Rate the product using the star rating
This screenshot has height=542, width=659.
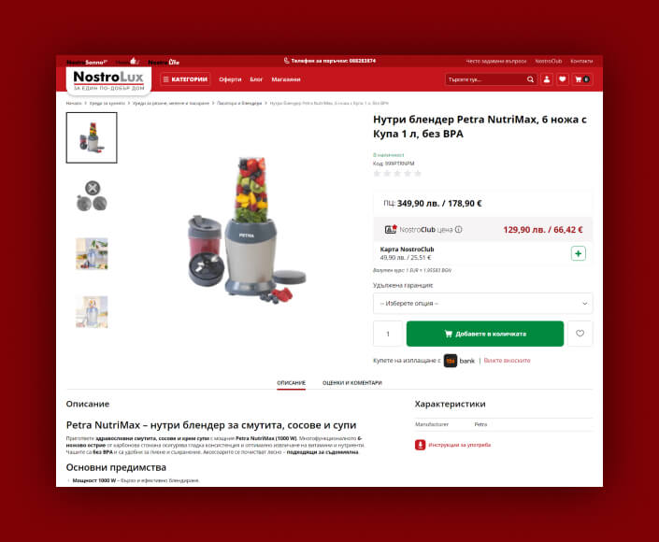tap(397, 174)
